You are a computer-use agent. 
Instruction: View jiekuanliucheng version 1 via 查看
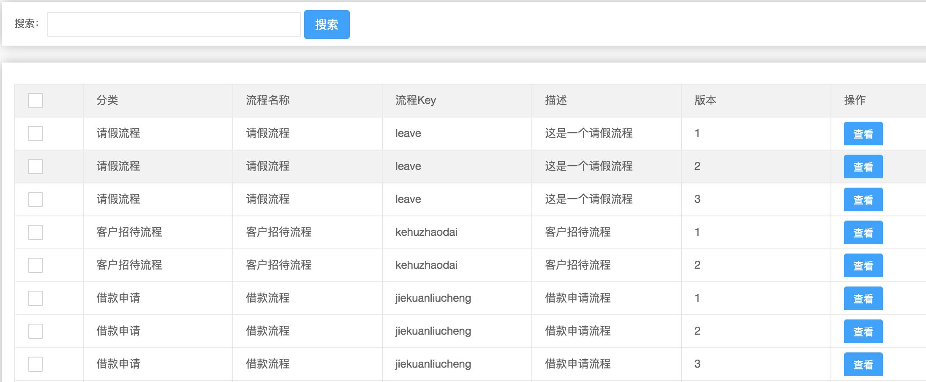pos(863,298)
